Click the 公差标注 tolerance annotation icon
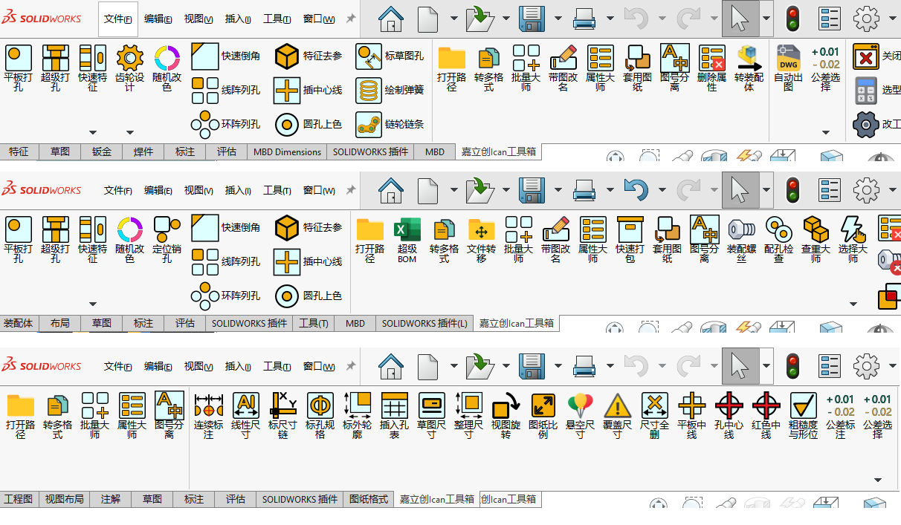The image size is (901, 525). [840, 416]
